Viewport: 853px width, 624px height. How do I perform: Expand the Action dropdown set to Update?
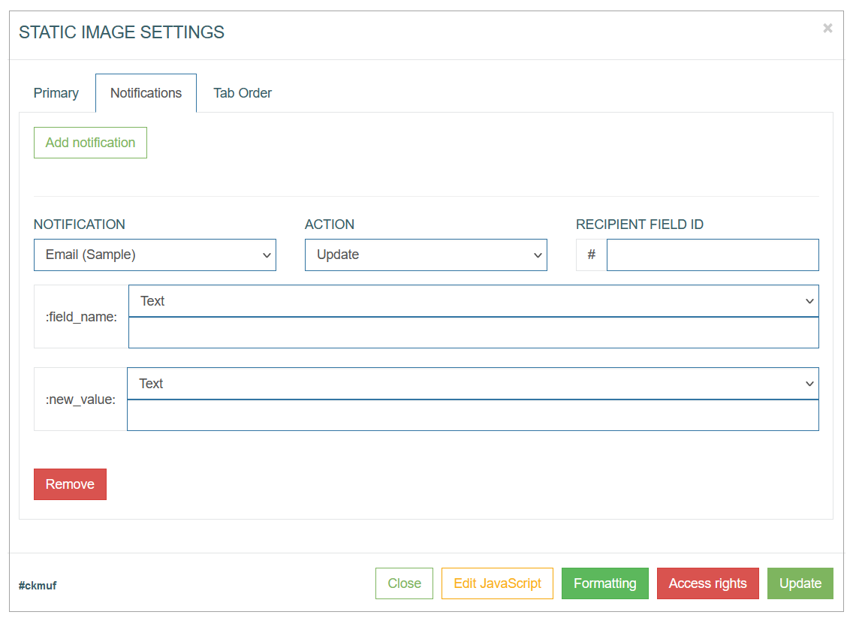pyautogui.click(x=426, y=255)
